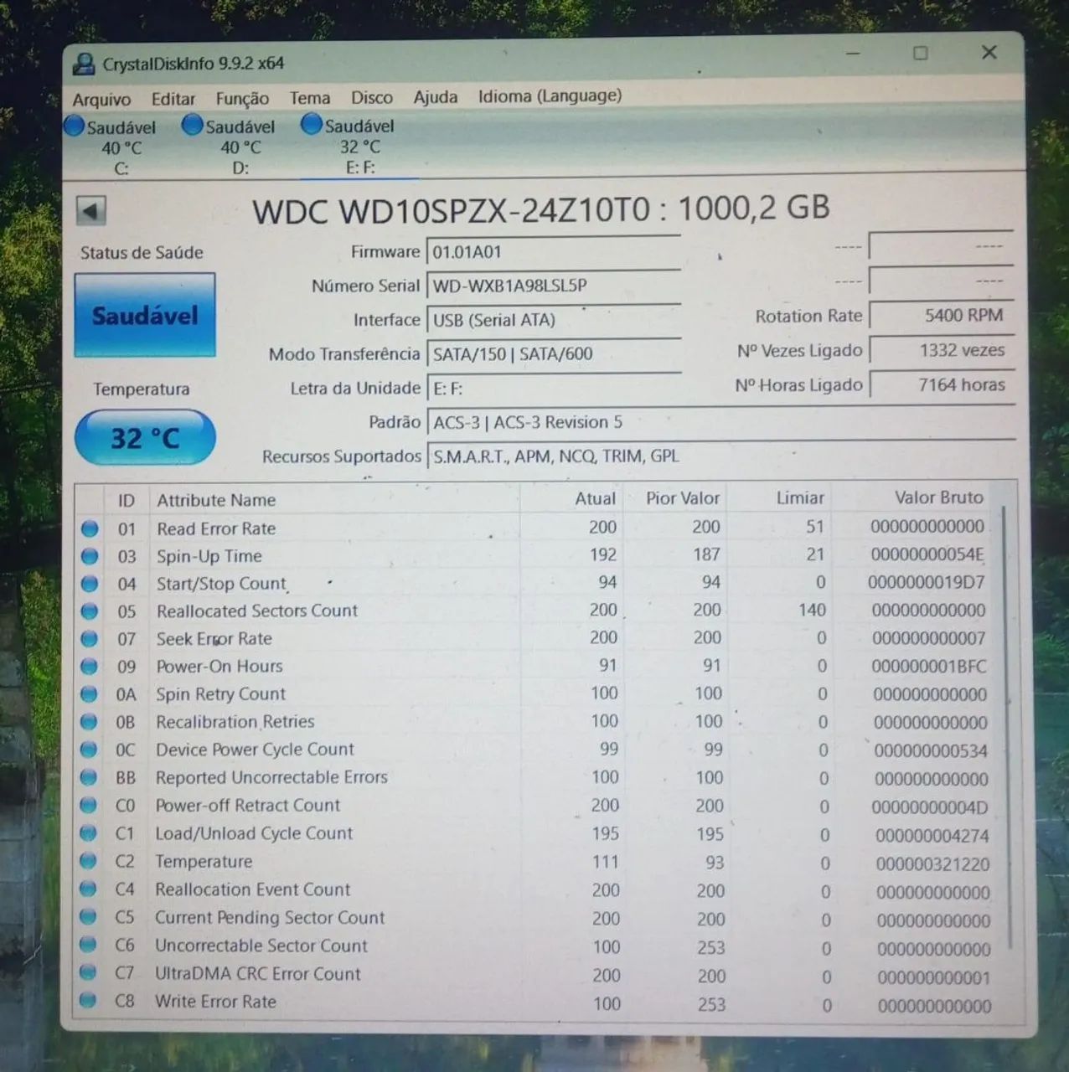This screenshot has width=1069, height=1072.
Task: Click status dot of Write Error Rate
Action: pos(87,1000)
